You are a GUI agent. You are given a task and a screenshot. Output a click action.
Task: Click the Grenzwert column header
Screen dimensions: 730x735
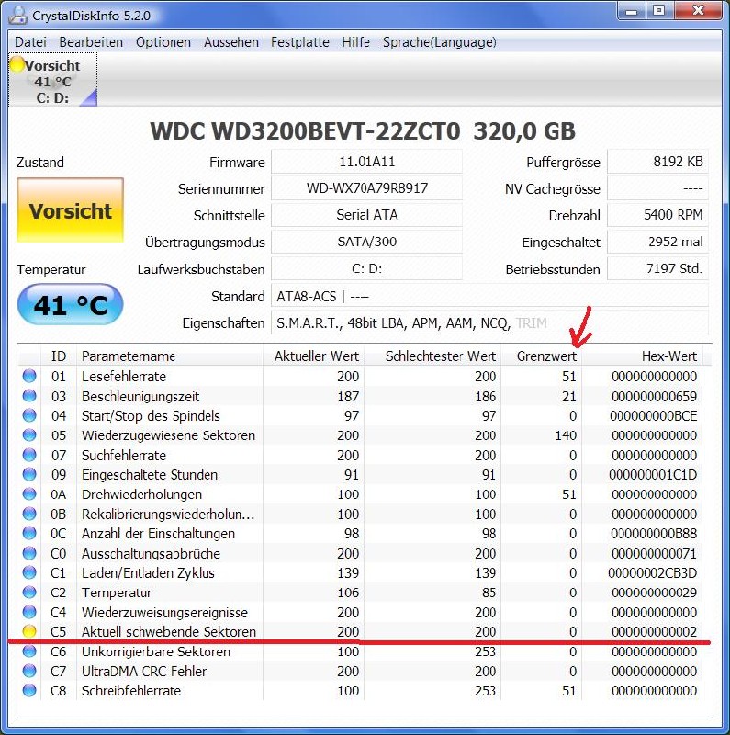click(x=546, y=356)
